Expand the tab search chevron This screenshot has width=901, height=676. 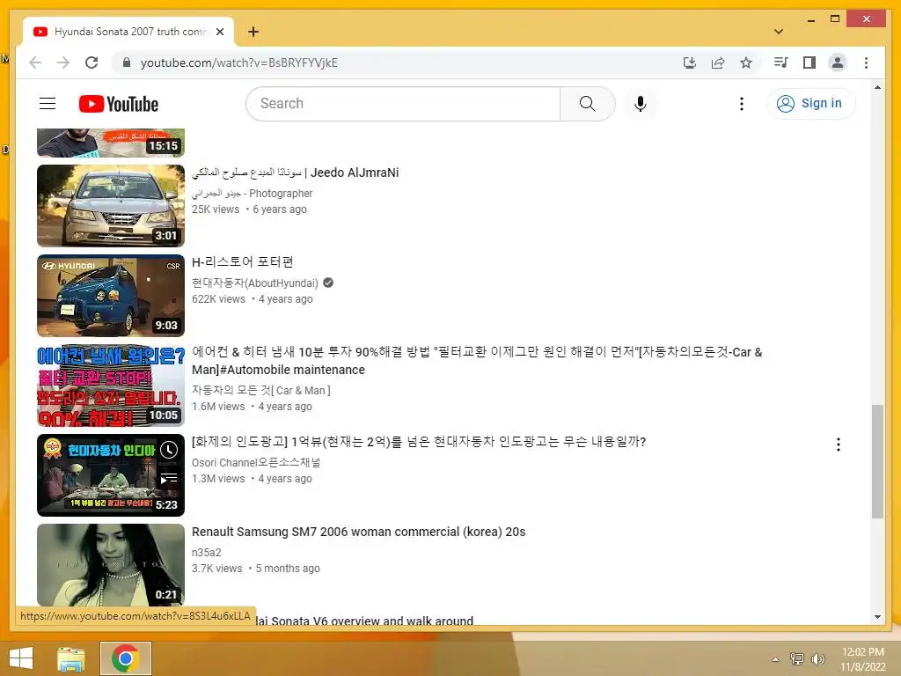point(779,32)
